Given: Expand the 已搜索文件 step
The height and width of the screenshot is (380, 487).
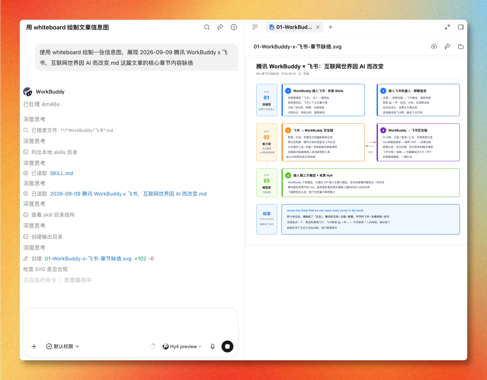Looking at the screenshot, I should [68, 130].
